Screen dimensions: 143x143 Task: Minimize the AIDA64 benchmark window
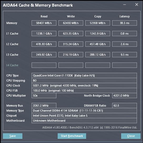pyautogui.click(x=125, y=4)
